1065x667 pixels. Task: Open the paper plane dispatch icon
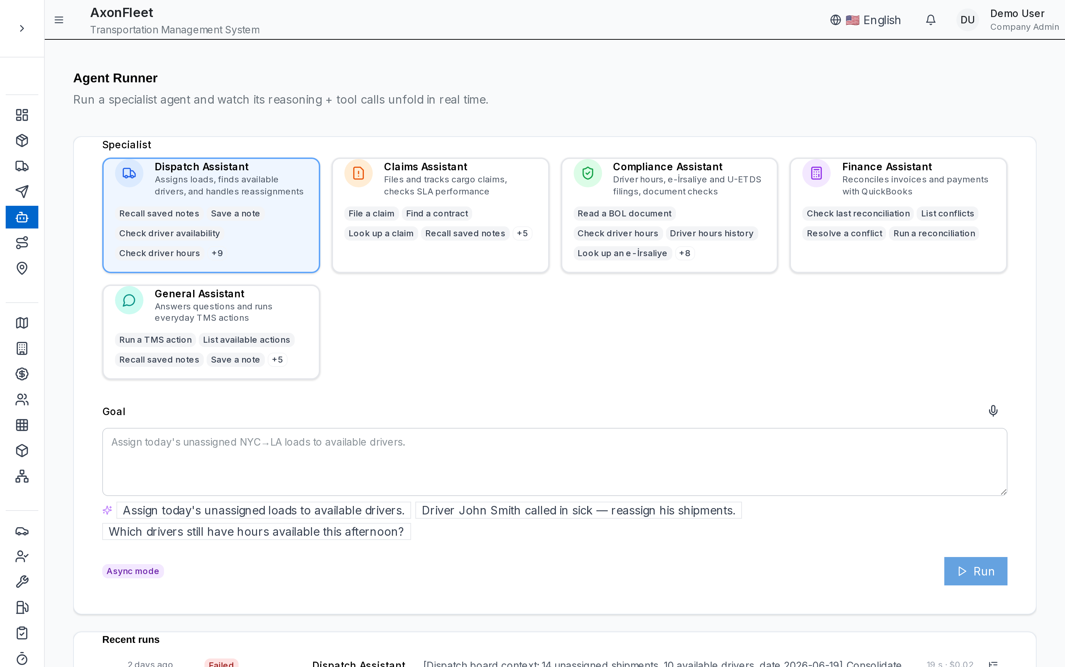22,192
